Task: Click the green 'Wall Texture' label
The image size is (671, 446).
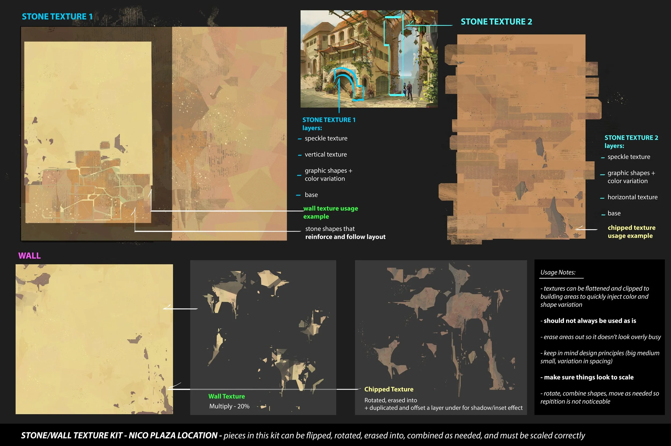Action: click(227, 396)
